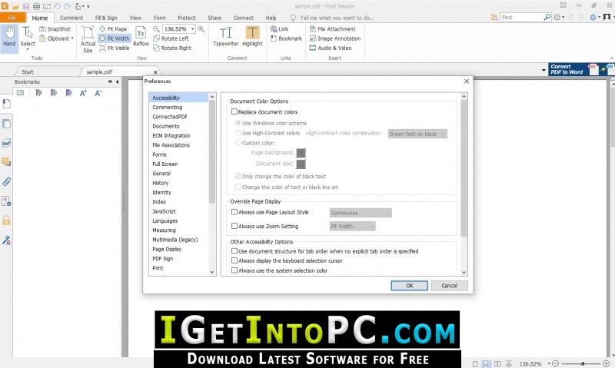
Task: Set view to Actual Size
Action: [x=88, y=39]
